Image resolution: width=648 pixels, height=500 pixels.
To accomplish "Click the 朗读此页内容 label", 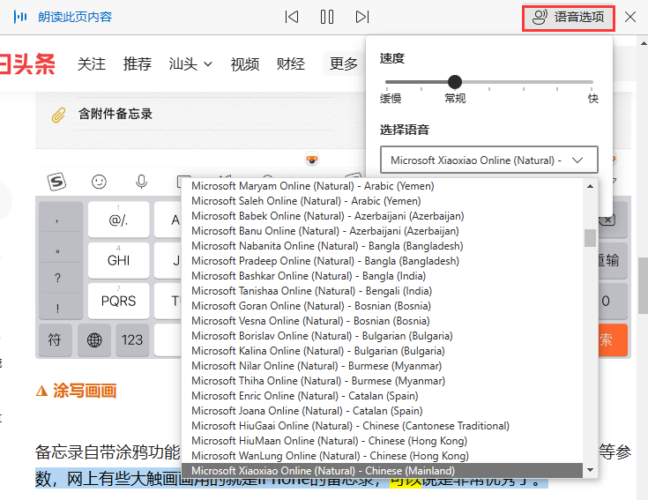I will (75, 17).
